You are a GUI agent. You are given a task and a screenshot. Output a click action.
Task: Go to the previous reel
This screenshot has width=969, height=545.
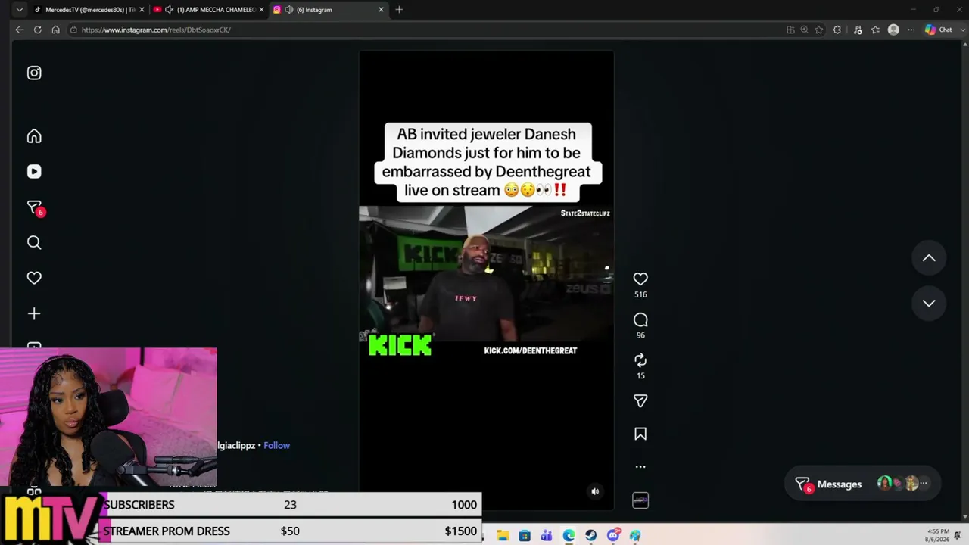click(929, 258)
